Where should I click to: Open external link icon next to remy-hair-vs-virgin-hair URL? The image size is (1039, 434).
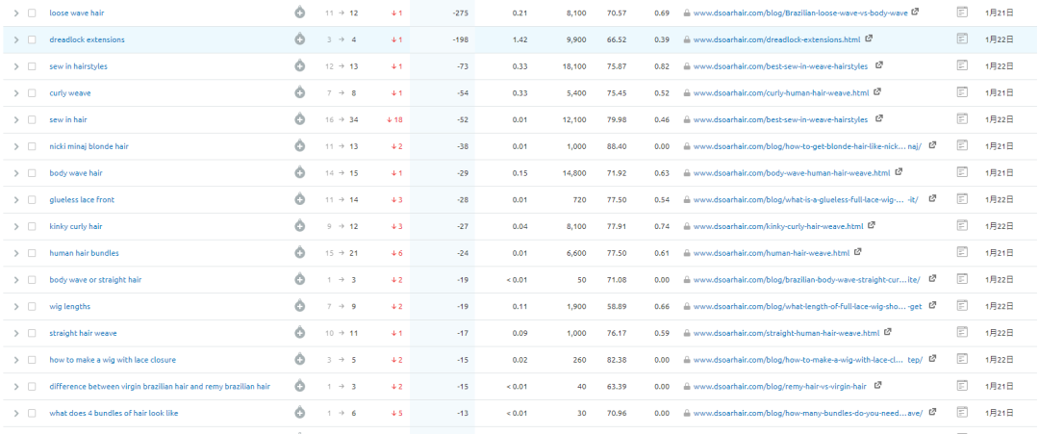[x=878, y=385]
